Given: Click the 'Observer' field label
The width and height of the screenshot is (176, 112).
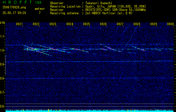Looking at the screenshot, I should click(57, 3).
